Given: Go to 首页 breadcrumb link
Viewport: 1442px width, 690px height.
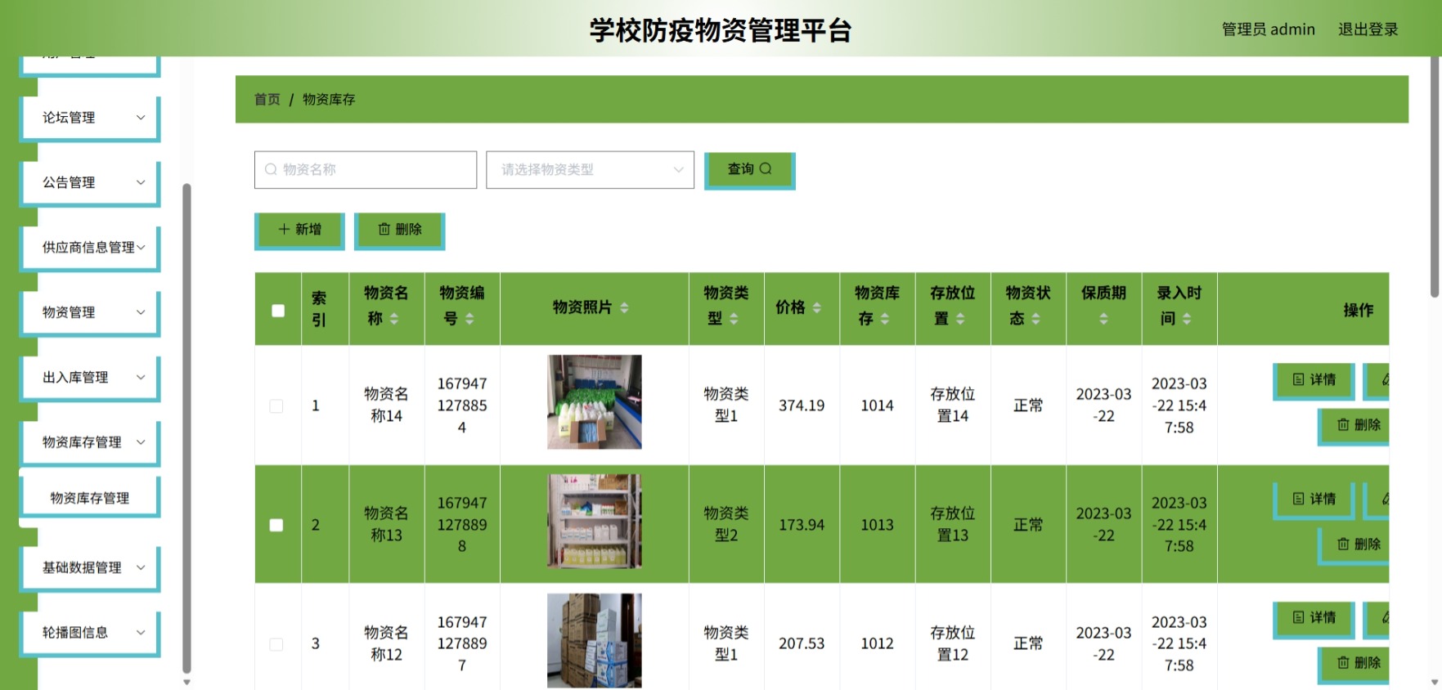Looking at the screenshot, I should click(x=267, y=99).
